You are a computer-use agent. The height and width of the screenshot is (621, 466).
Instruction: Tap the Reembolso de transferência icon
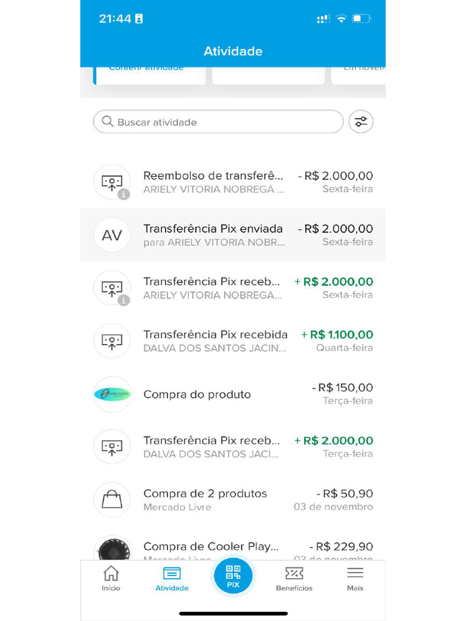[x=112, y=182]
